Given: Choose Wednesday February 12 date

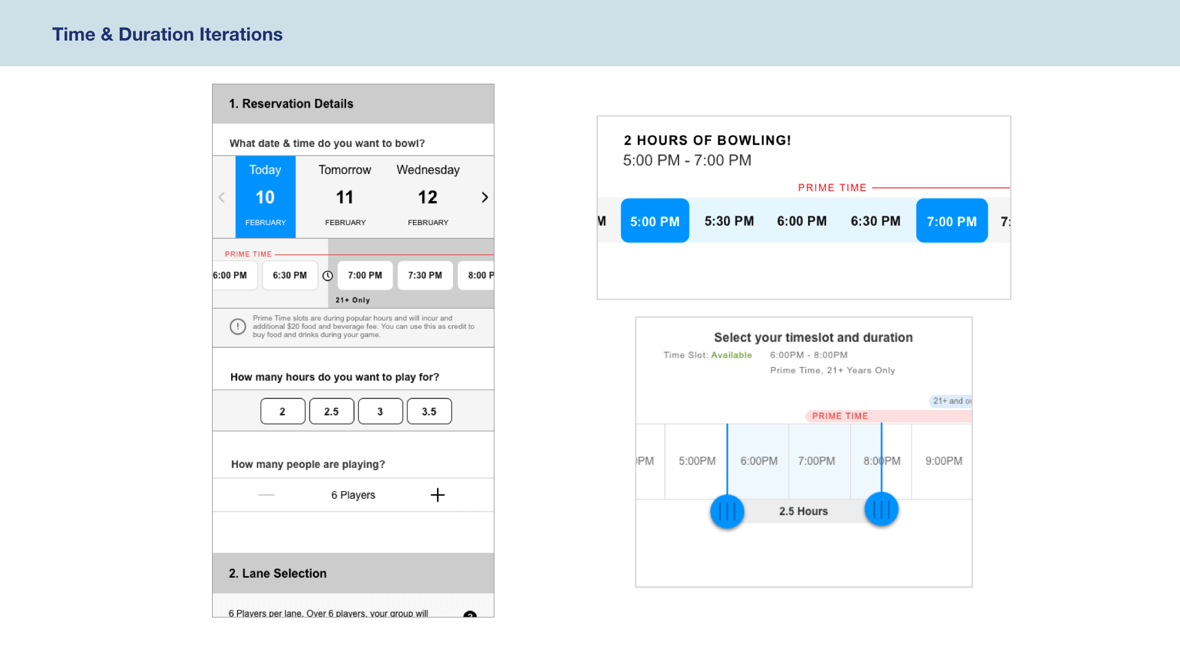Looking at the screenshot, I should [428, 197].
